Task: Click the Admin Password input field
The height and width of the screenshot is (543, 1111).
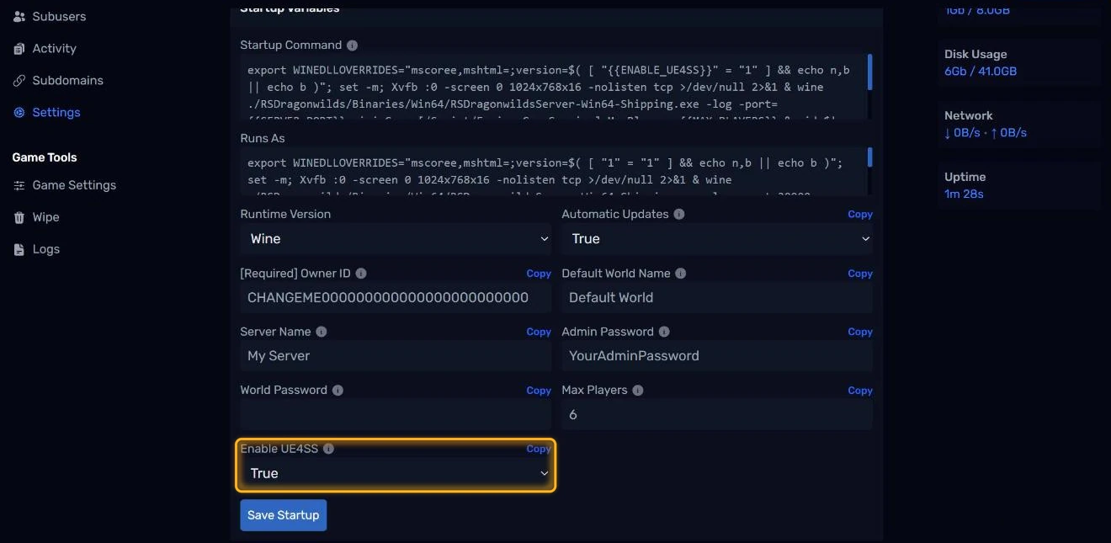Action: click(x=717, y=356)
